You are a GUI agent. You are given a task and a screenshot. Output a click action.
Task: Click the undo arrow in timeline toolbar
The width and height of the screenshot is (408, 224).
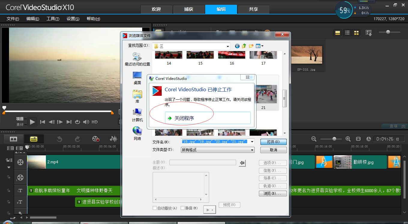(x=59, y=139)
